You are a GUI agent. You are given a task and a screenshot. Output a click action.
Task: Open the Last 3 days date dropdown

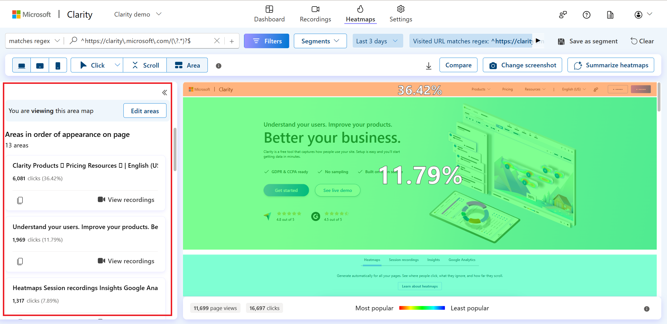click(x=378, y=41)
